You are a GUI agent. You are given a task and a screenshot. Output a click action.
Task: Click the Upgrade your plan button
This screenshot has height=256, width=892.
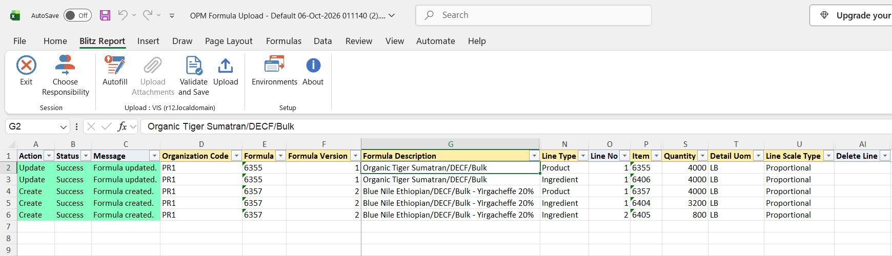tap(851, 15)
